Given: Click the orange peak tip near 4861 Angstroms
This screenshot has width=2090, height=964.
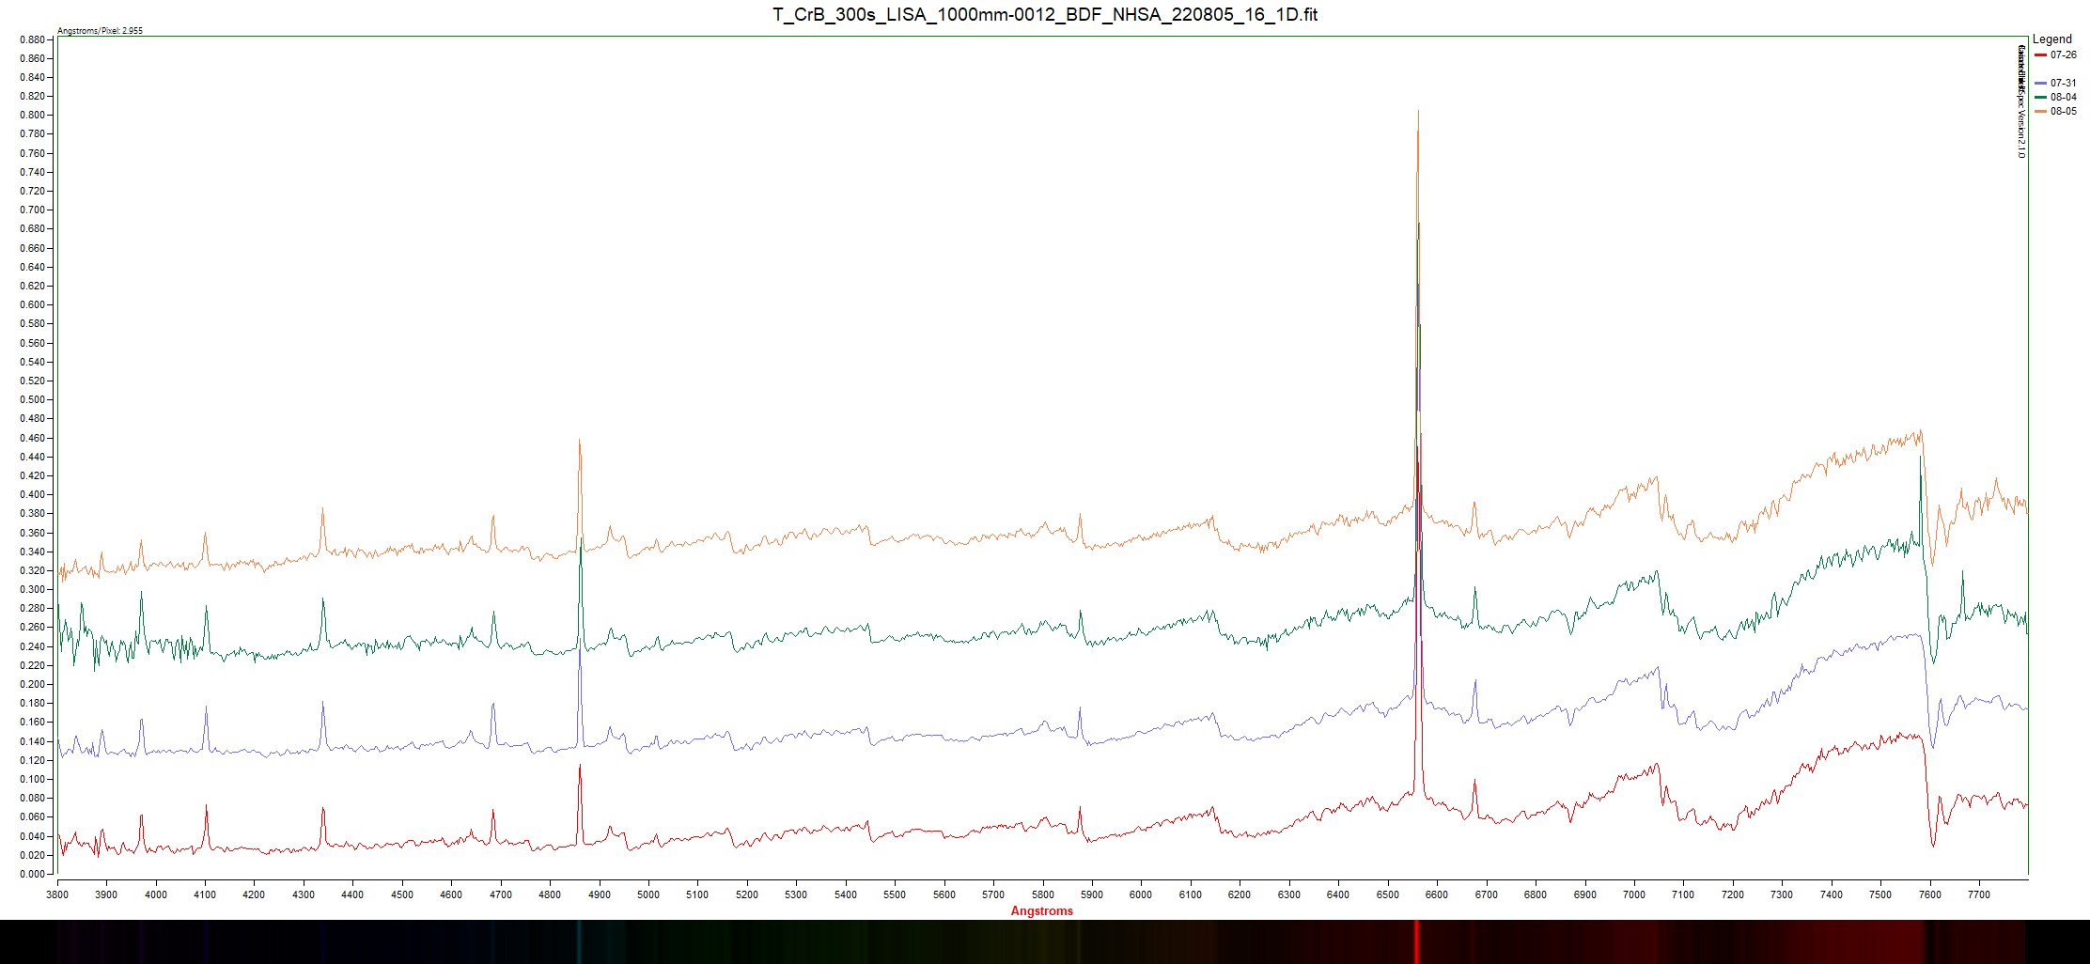Looking at the screenshot, I should [x=579, y=441].
